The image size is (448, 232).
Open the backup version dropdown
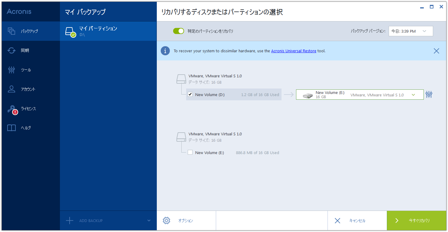[x=410, y=31]
